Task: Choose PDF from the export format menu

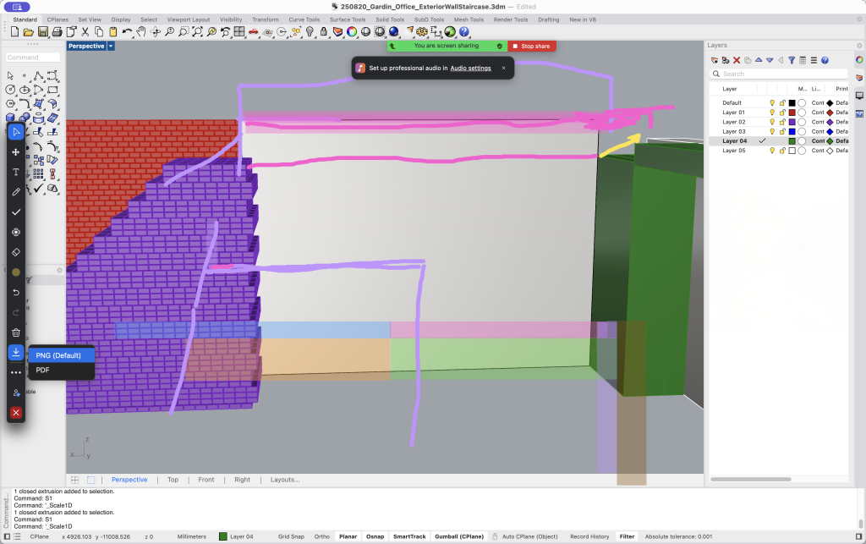Action: coord(43,371)
